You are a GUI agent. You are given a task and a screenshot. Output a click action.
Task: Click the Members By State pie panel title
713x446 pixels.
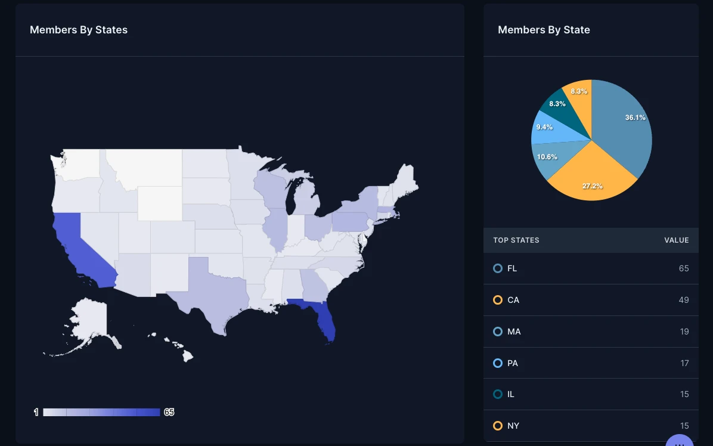[544, 29]
